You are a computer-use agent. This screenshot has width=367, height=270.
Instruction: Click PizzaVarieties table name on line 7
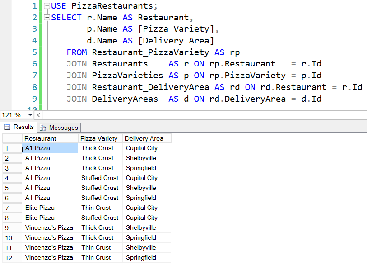coord(127,76)
